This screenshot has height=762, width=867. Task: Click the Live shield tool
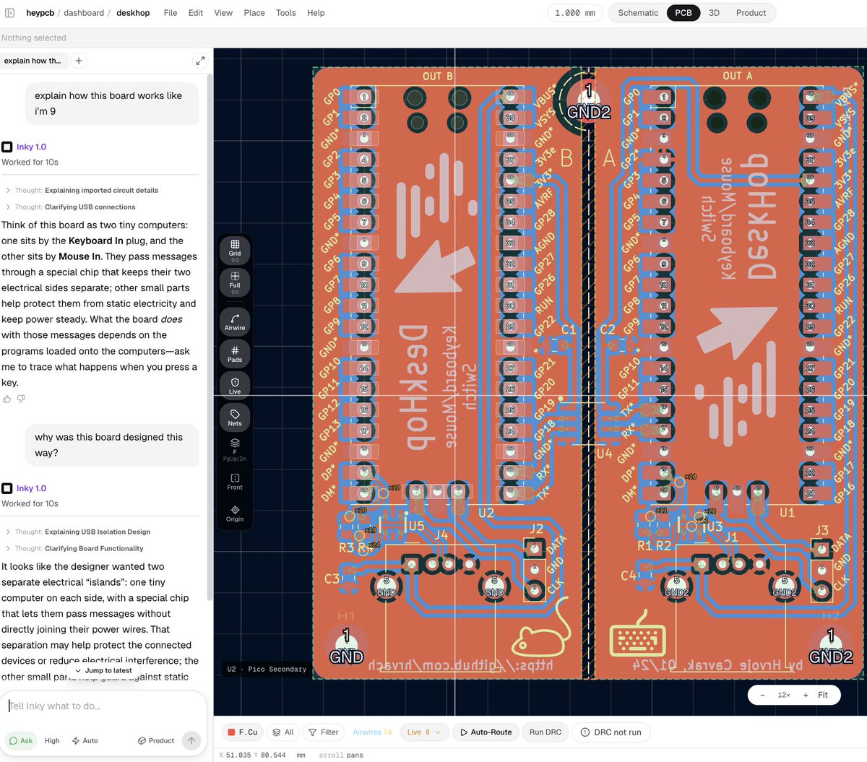(235, 386)
